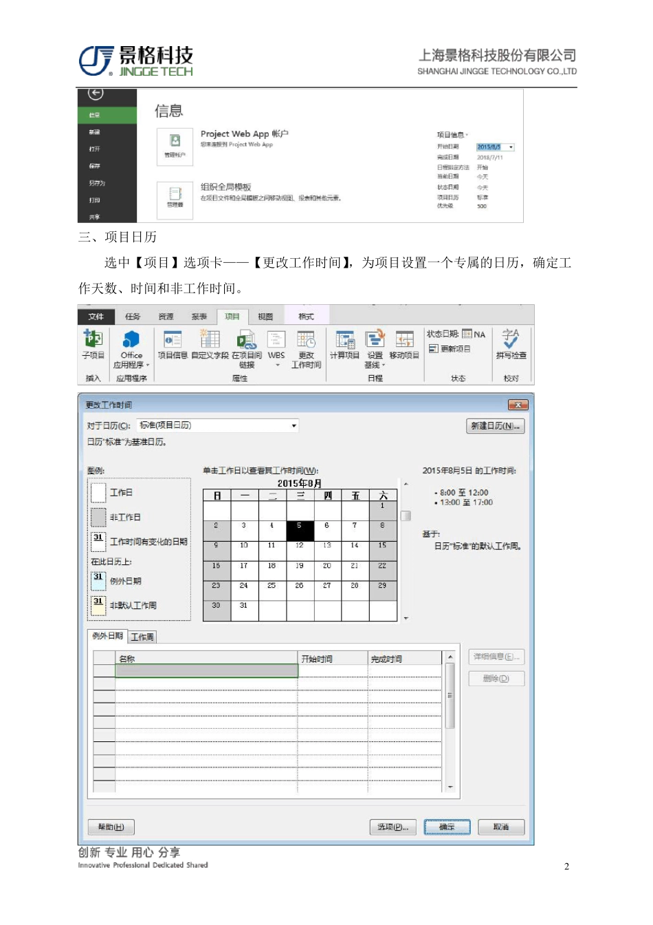This screenshot has height=925, width=653.
Task: Click the exceptions table scrollbar down arrow
Action: (x=450, y=787)
